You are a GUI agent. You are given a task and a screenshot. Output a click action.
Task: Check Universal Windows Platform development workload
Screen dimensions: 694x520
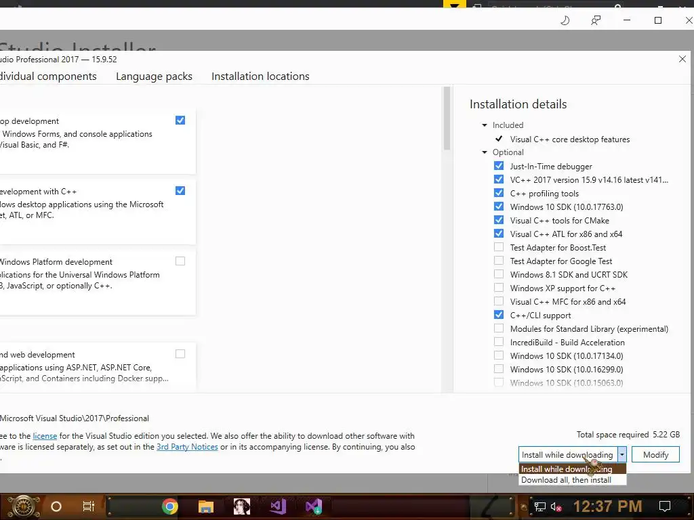(x=180, y=261)
